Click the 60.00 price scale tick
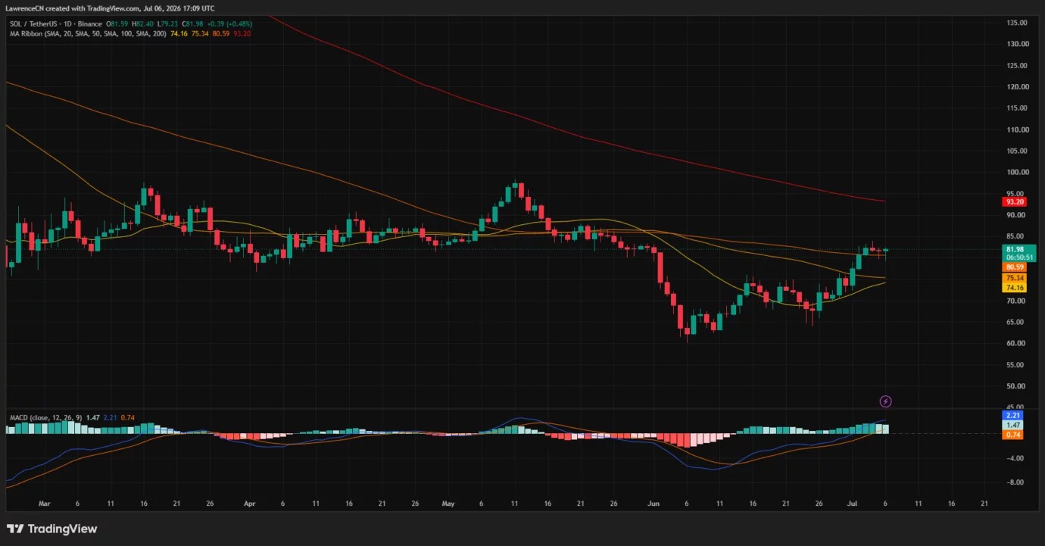The image size is (1045, 546). click(x=1017, y=343)
